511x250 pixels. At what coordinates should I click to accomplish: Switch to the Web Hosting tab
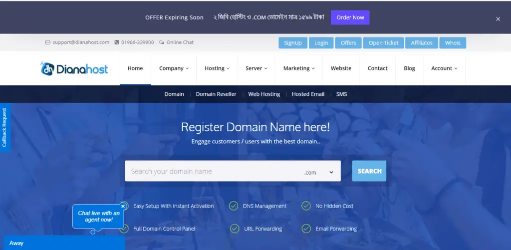coord(264,94)
